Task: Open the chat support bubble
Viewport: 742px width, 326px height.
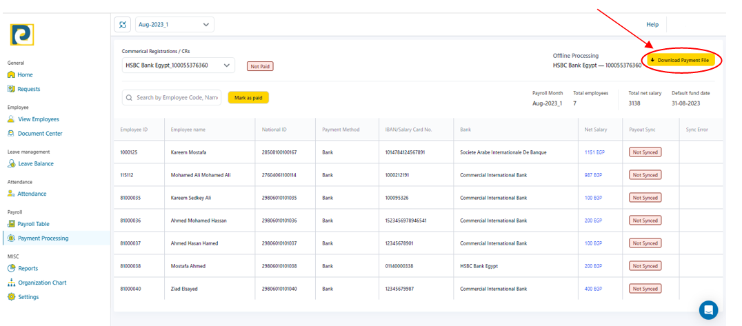Action: (x=708, y=309)
